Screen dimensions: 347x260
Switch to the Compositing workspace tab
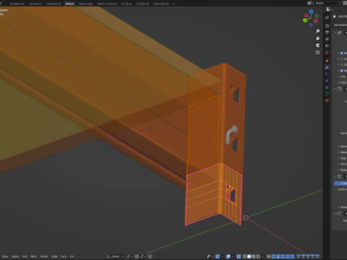click(x=53, y=4)
